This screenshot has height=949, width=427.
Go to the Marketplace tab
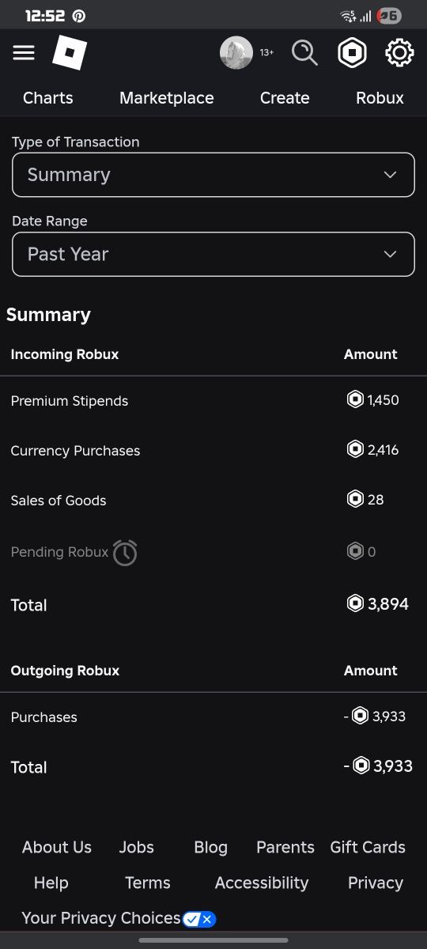click(167, 98)
